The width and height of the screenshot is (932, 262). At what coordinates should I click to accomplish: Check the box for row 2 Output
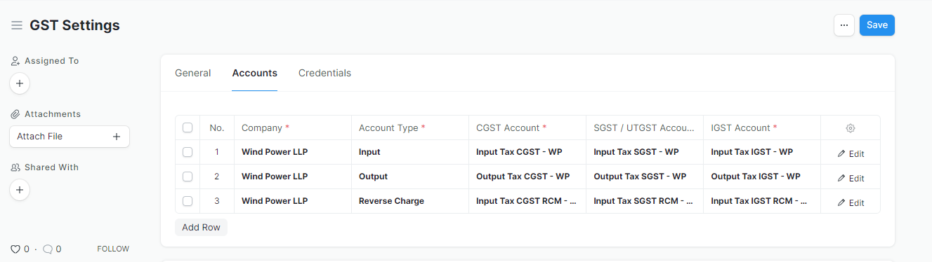(188, 177)
